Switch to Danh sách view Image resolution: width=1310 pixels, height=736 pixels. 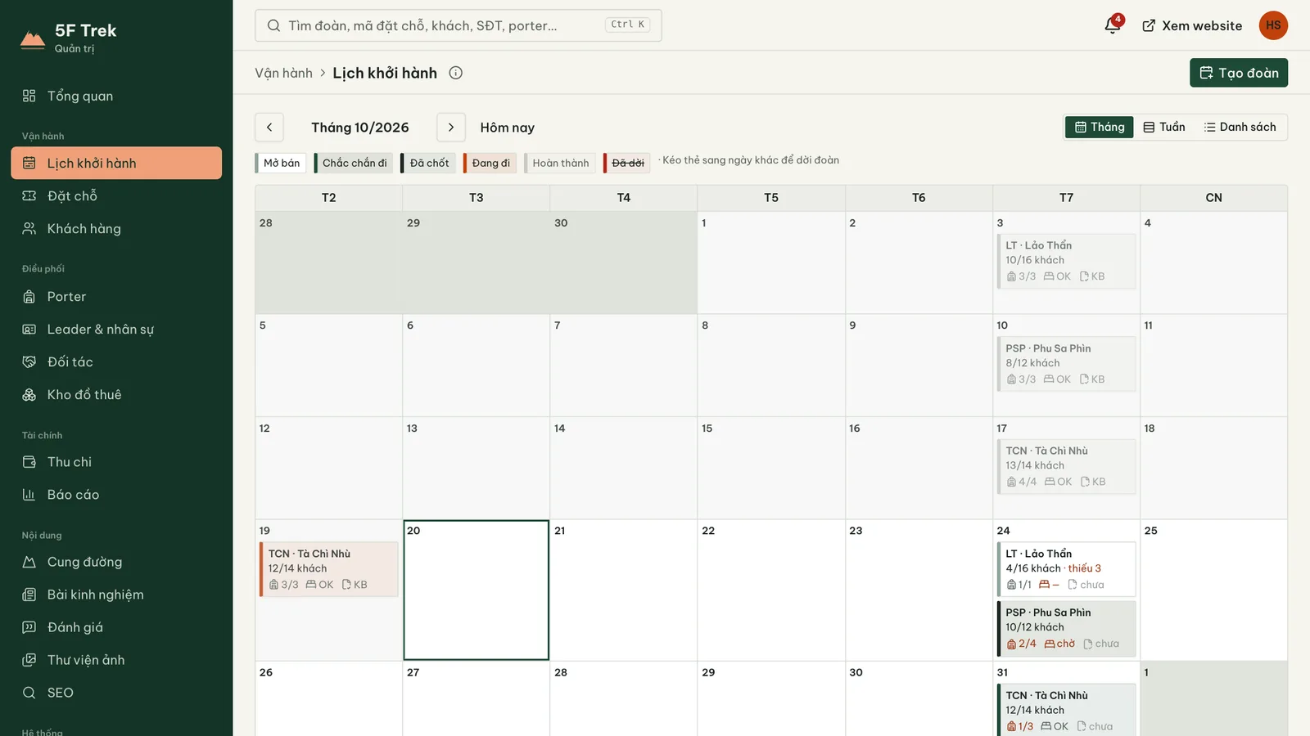pyautogui.click(x=1240, y=127)
